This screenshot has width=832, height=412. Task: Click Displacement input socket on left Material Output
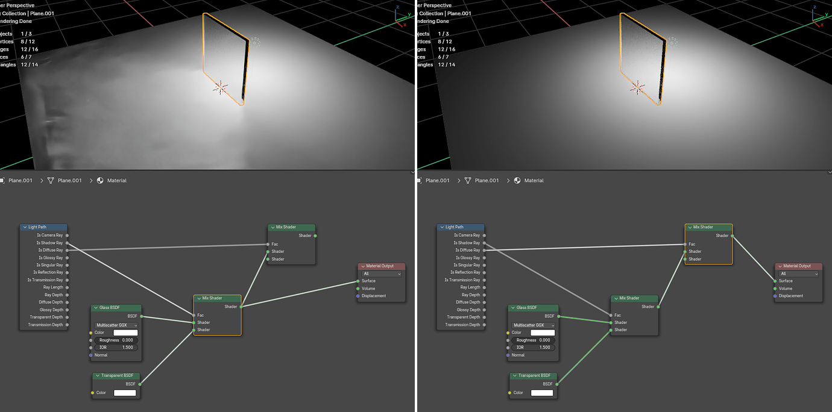(x=358, y=296)
